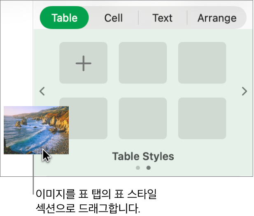
Task: Click the plus icon to add table style
Action: point(84,63)
